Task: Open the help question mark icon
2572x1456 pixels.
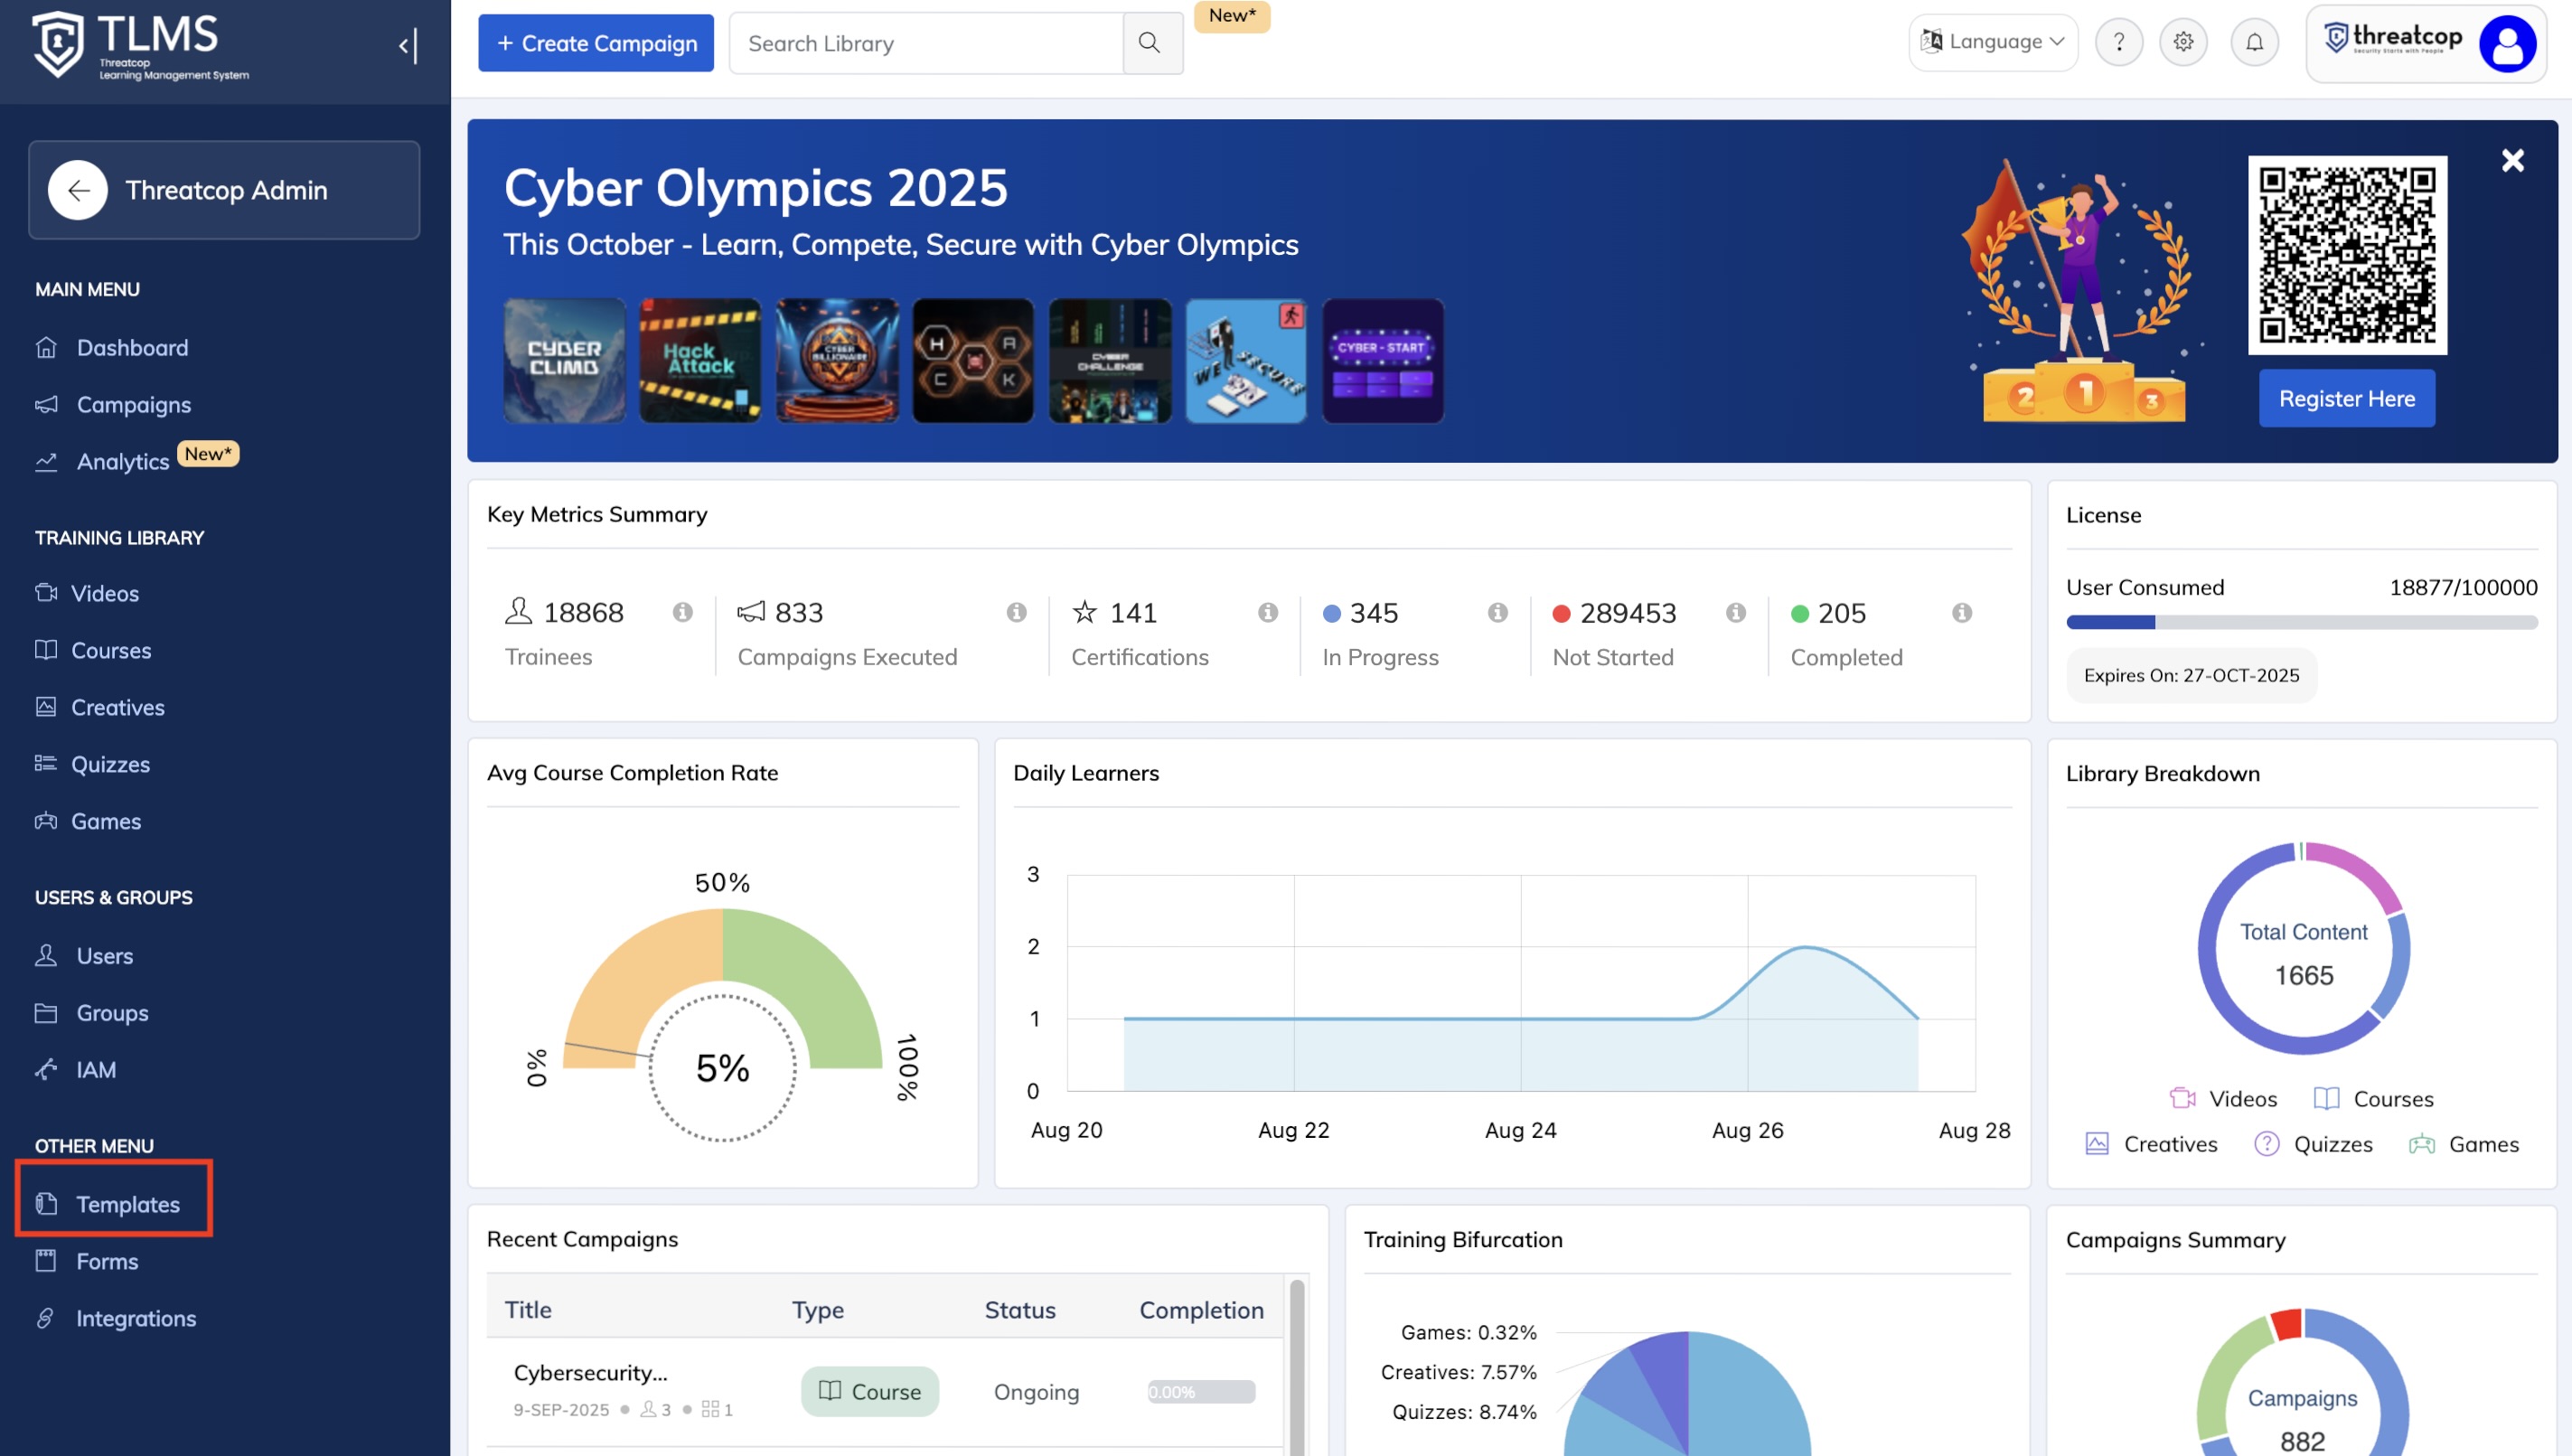Action: coord(2118,42)
